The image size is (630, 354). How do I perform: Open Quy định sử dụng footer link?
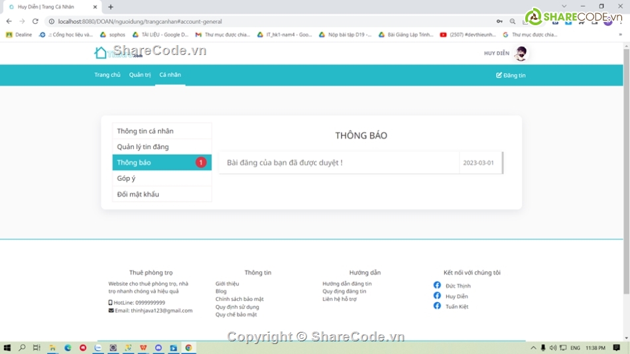click(237, 307)
